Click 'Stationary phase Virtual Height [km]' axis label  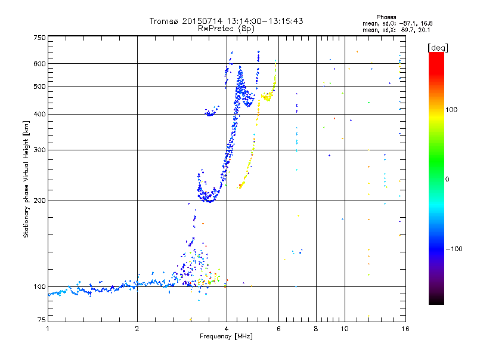(26, 179)
